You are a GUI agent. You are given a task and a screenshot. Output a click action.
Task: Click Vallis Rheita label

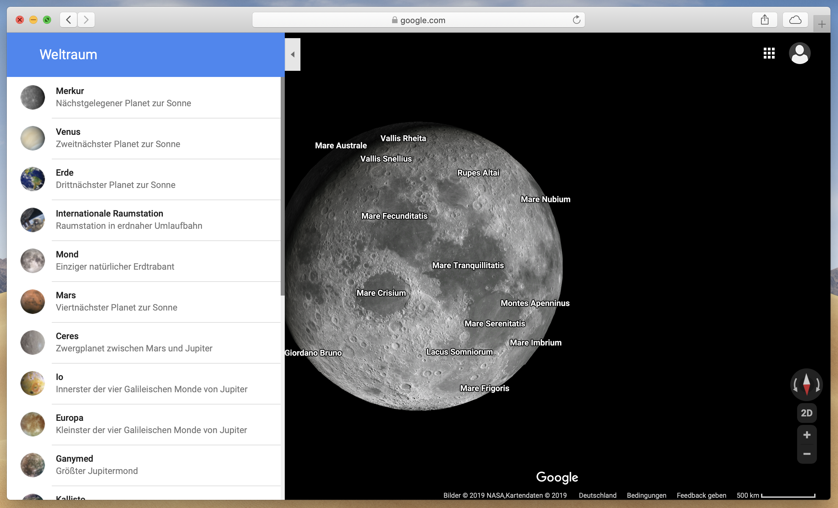[x=403, y=138]
